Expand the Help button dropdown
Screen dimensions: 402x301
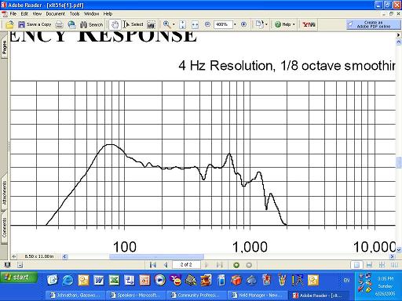[x=294, y=24]
